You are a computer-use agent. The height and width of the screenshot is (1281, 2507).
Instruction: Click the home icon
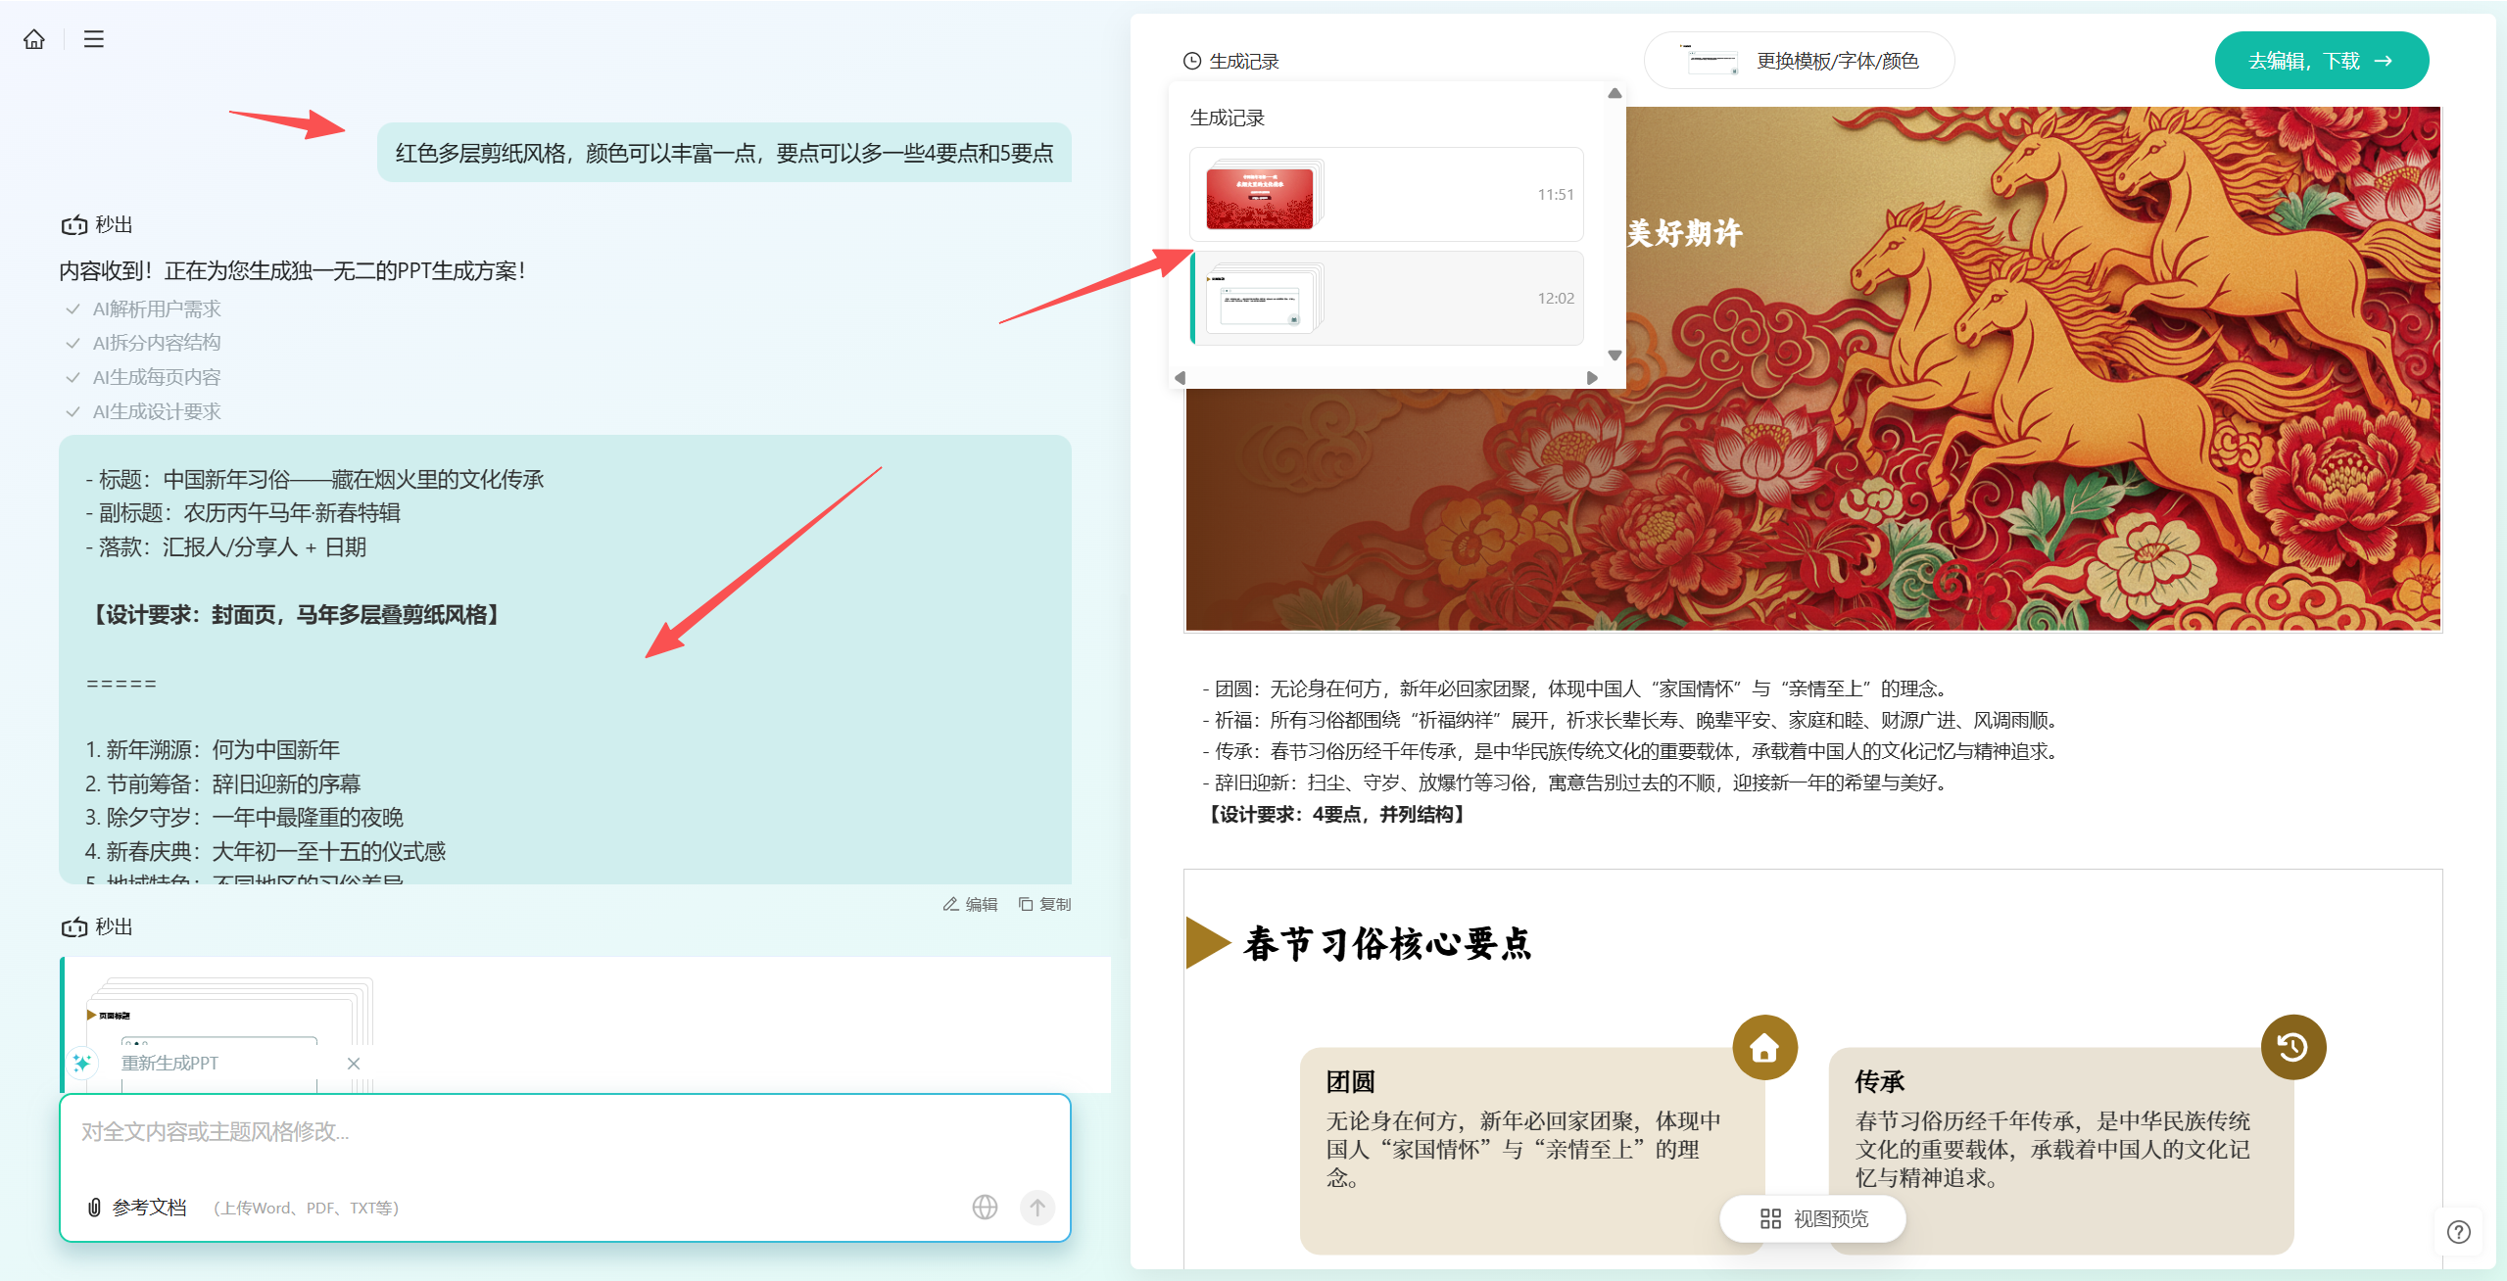(x=34, y=39)
